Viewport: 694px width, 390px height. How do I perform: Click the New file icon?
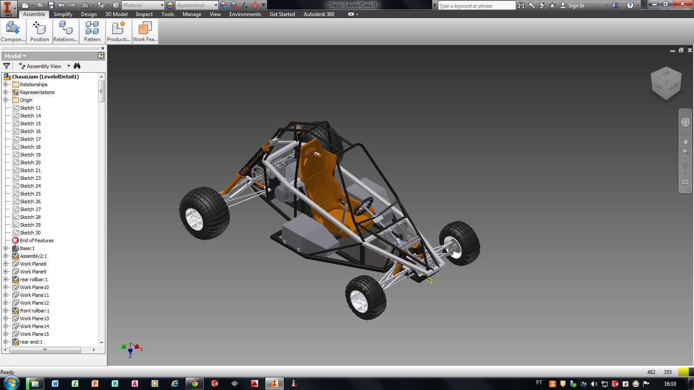[x=25, y=5]
